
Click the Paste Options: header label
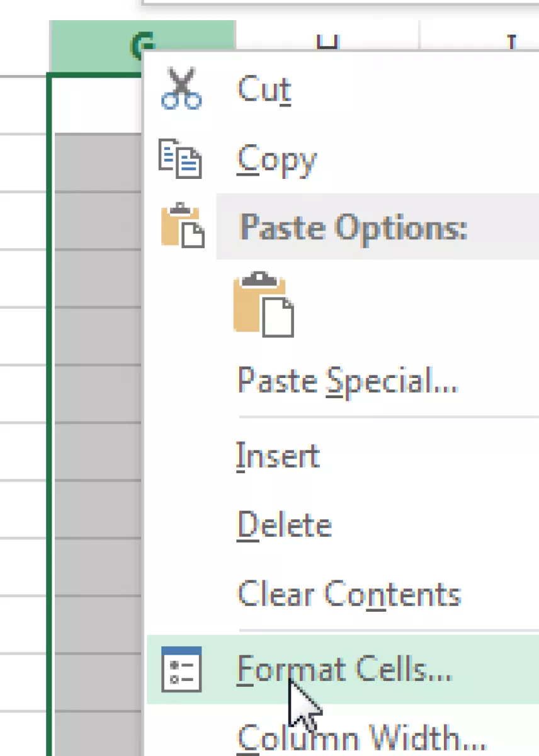click(x=353, y=227)
